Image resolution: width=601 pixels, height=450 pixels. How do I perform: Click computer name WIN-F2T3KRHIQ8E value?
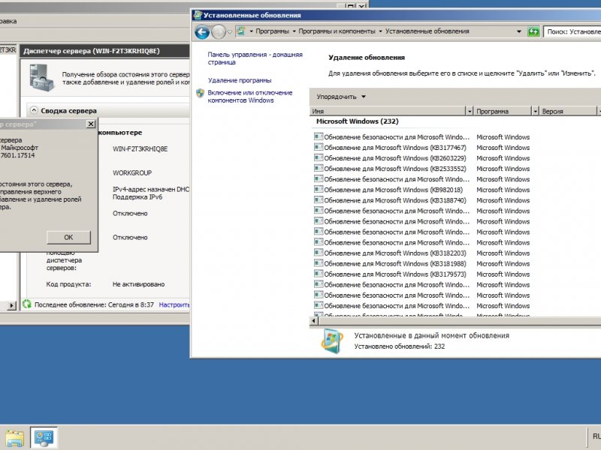pyautogui.click(x=140, y=148)
